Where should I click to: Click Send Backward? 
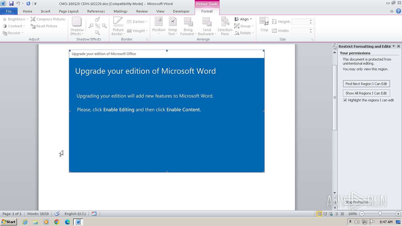pyautogui.click(x=207, y=26)
